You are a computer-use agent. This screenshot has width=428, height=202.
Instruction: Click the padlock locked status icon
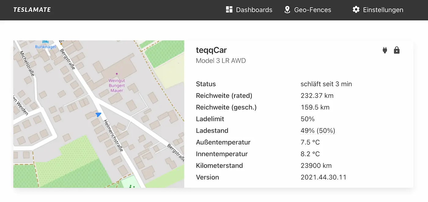[397, 50]
